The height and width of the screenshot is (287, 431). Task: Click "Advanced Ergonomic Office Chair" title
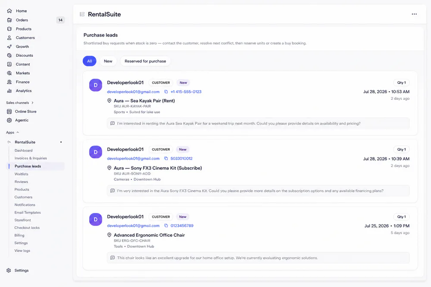coord(149,235)
